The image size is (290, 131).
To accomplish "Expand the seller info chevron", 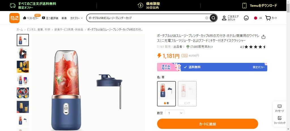I will 212,47.
